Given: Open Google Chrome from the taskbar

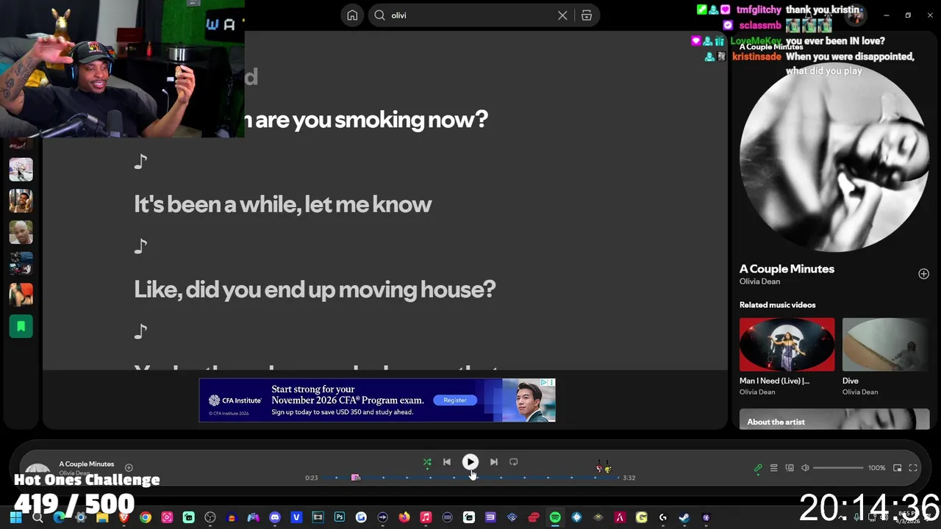Looking at the screenshot, I should pyautogui.click(x=146, y=517).
